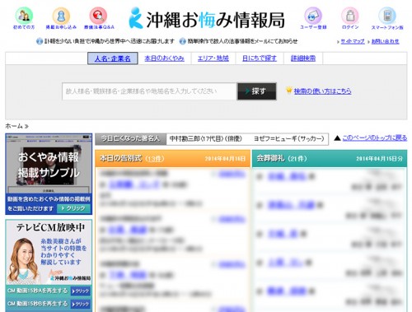Image resolution: width=412 pixels, height=312 pixels.
Task: Open the ログイン padlock icon
Action: 350,18
